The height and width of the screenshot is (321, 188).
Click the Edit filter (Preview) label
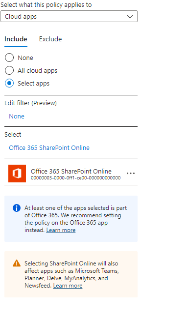coord(30,103)
